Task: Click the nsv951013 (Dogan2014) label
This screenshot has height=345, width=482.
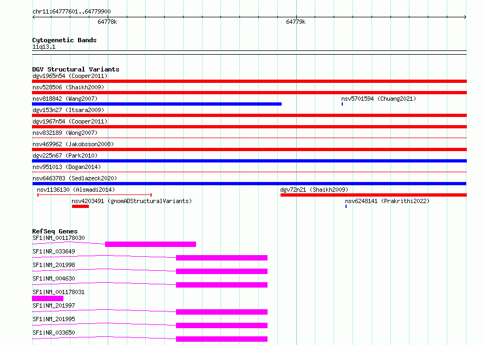Action: pyautogui.click(x=67, y=167)
